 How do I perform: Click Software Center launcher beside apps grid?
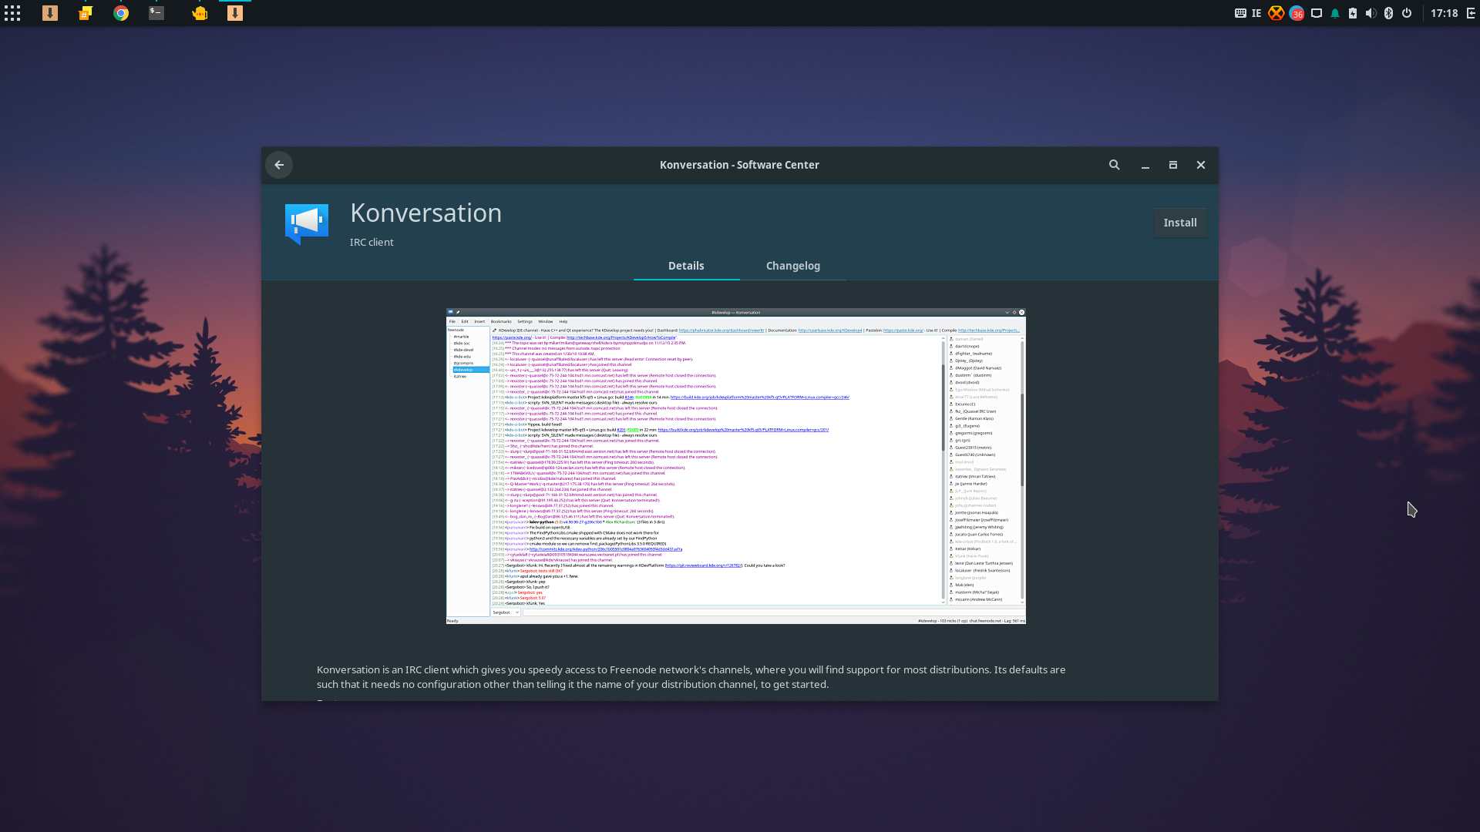[x=50, y=13]
